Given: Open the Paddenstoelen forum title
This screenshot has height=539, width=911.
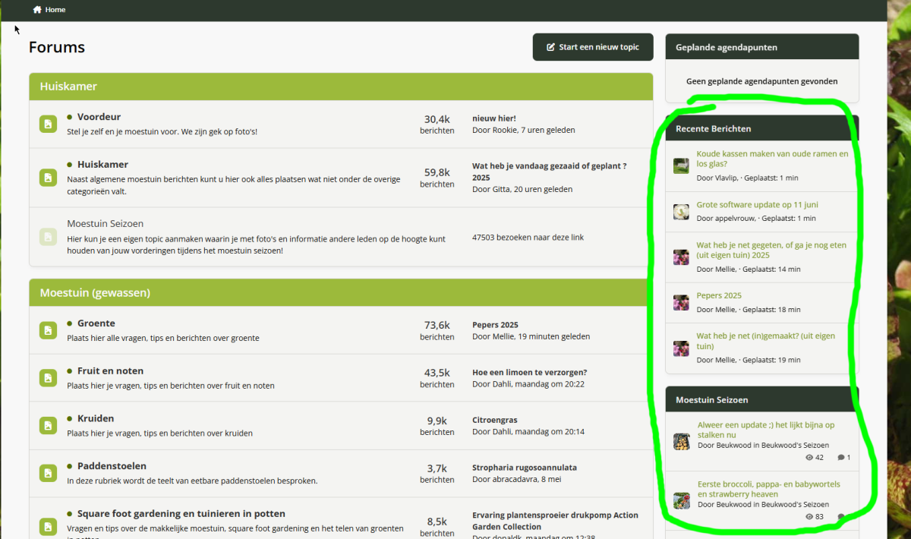Looking at the screenshot, I should coord(112,466).
